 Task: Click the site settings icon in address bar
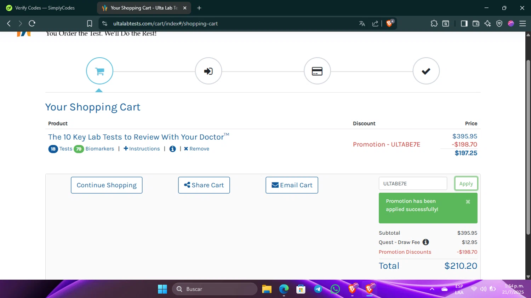pyautogui.click(x=104, y=23)
